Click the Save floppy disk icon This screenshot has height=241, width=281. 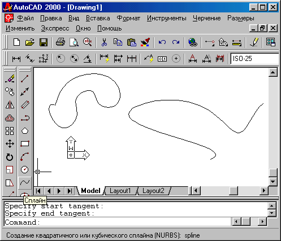click(x=44, y=42)
